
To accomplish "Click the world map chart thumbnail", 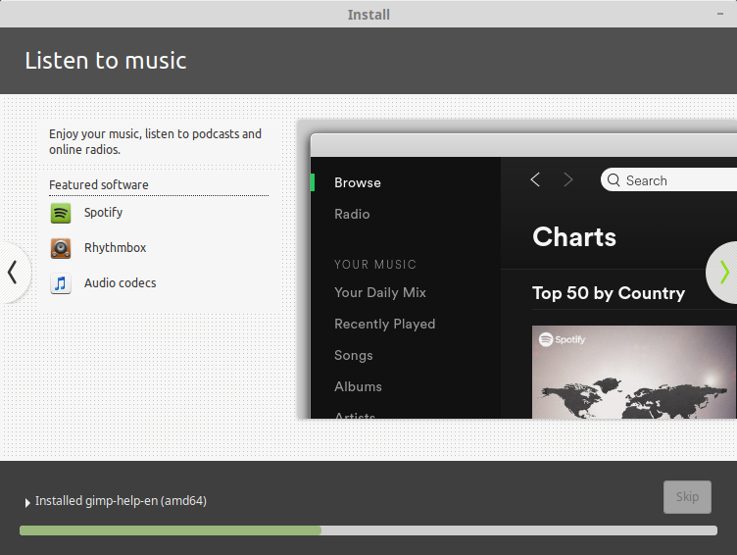I will tap(633, 373).
